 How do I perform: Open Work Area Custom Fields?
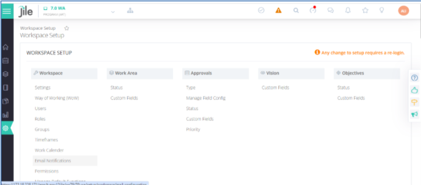(124, 98)
